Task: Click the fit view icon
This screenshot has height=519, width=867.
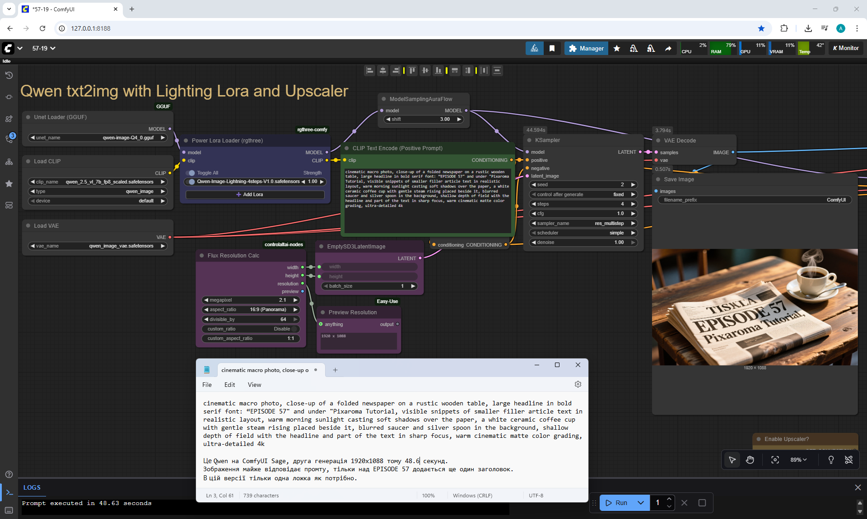Action: tap(775, 459)
